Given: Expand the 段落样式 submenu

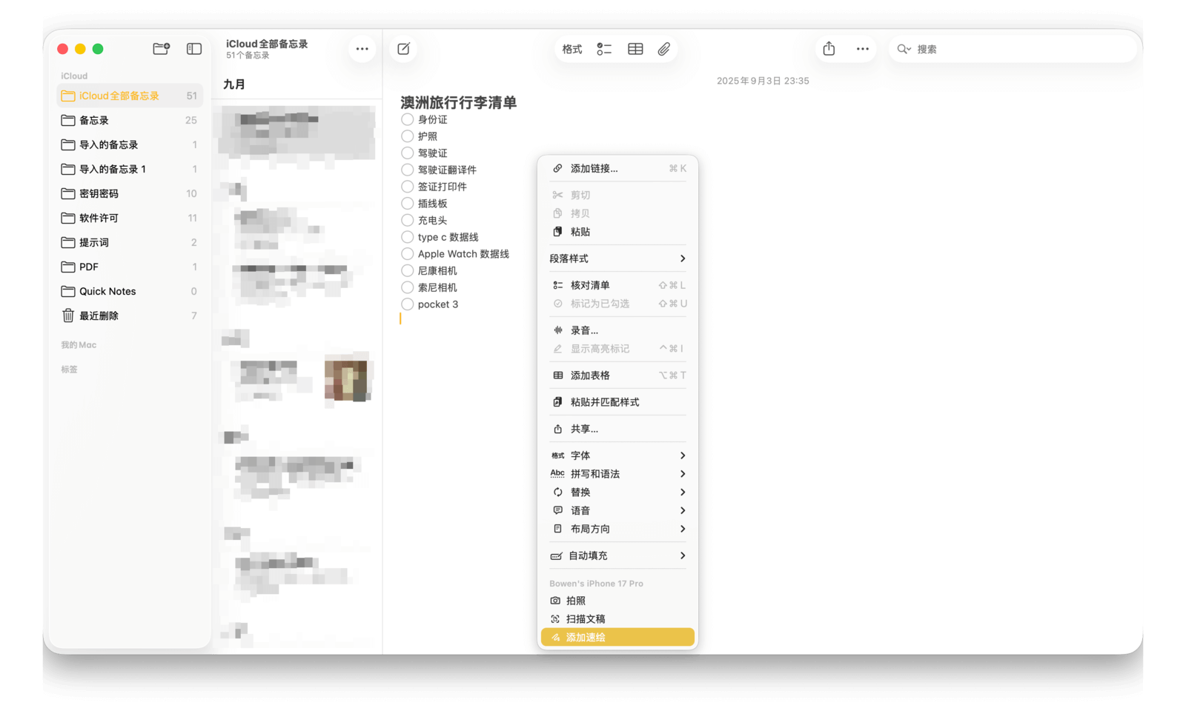Looking at the screenshot, I should (x=617, y=258).
